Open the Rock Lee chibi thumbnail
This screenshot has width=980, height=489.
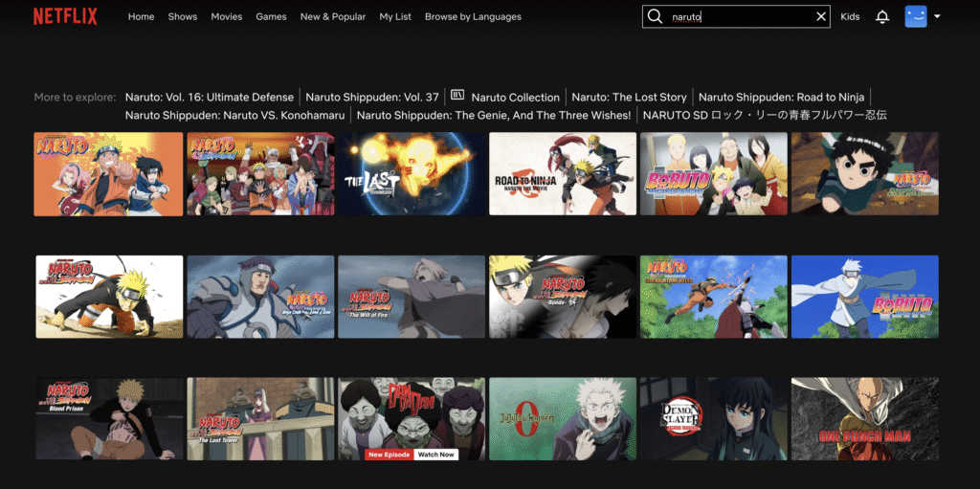[865, 174]
